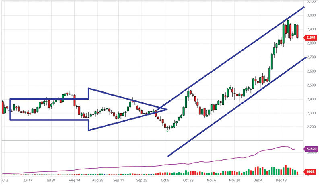Click the Nov 20 date label
The image size is (322, 185).
[x=235, y=180]
